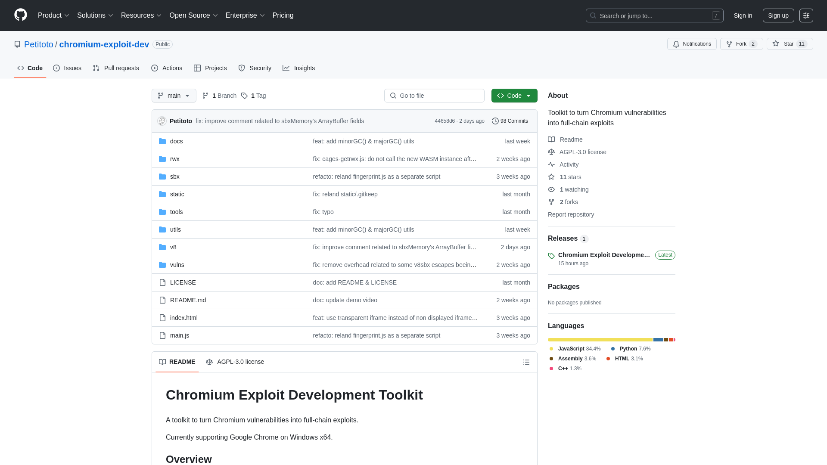Click the rwx folder icon
This screenshot has width=827, height=465.
[x=162, y=159]
